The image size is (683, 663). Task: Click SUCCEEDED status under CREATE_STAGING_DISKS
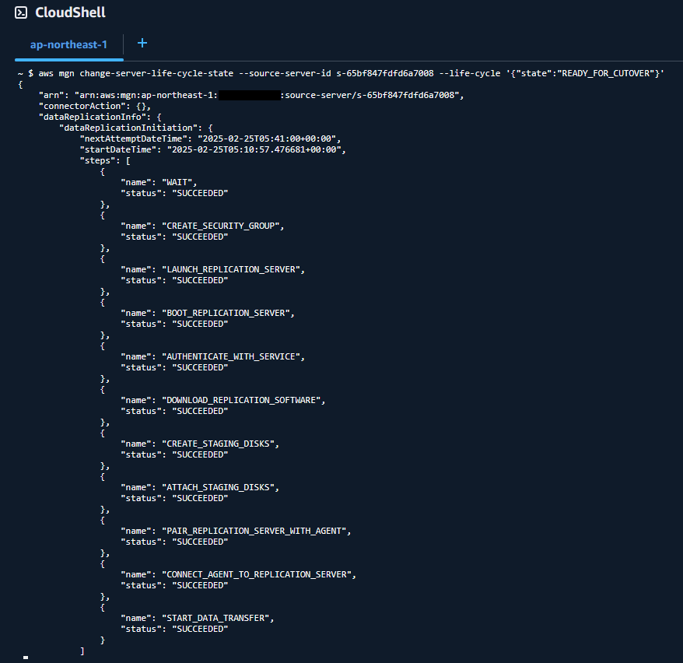point(200,454)
